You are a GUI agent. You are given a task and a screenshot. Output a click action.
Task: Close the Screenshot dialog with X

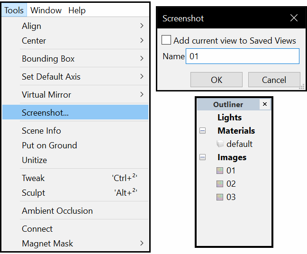pyautogui.click(x=294, y=18)
